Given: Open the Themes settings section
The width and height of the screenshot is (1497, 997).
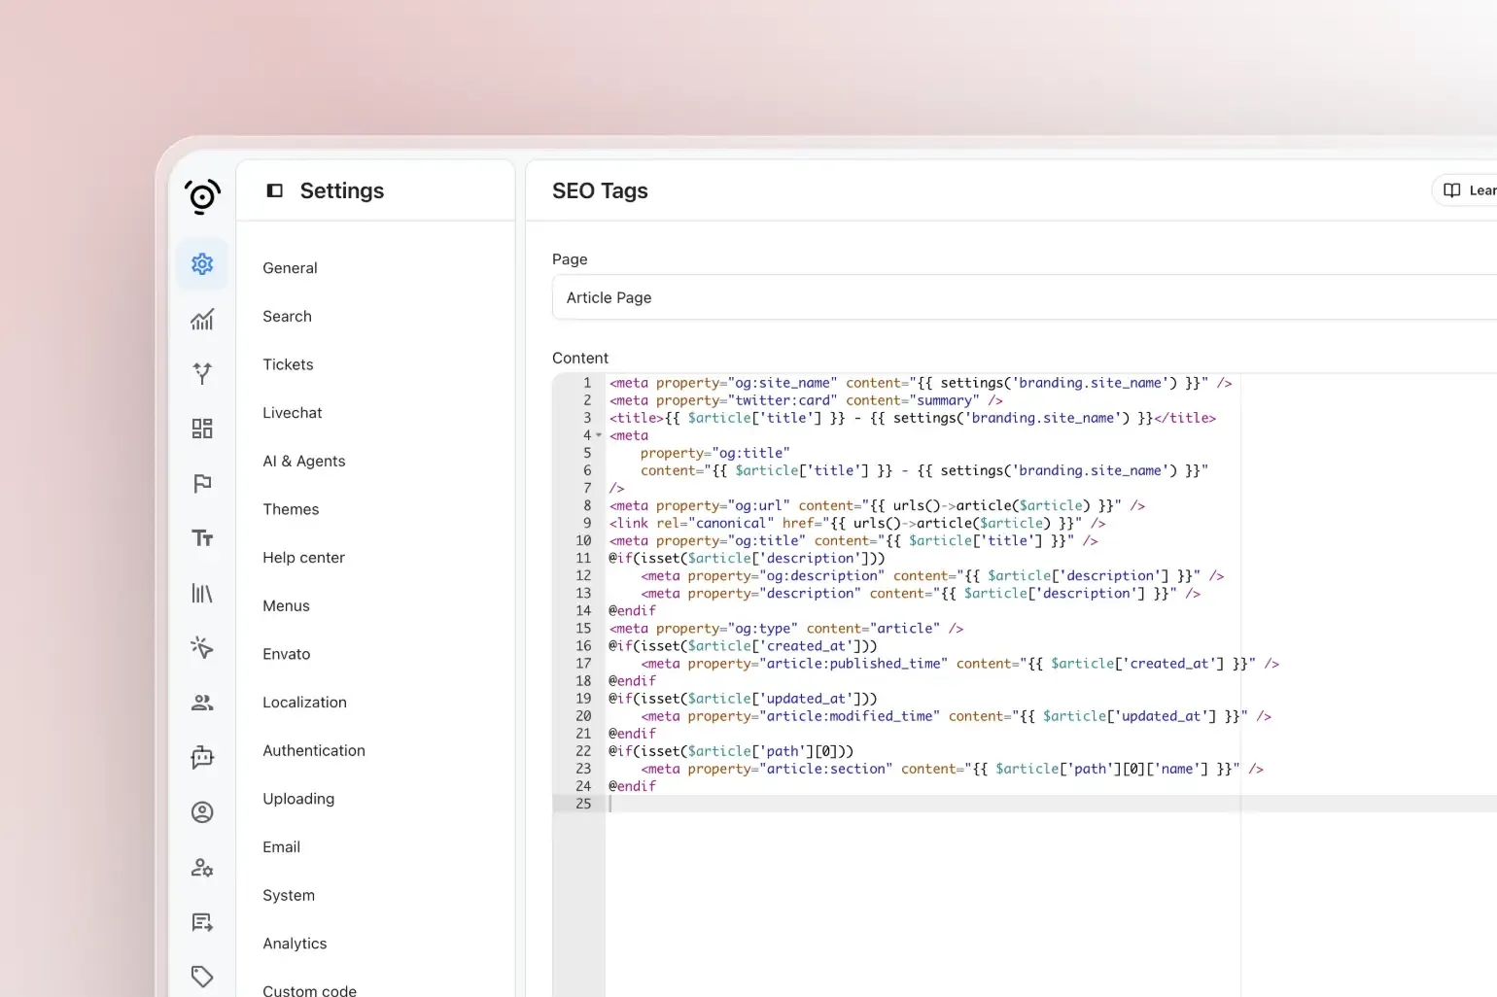Looking at the screenshot, I should [x=291, y=509].
